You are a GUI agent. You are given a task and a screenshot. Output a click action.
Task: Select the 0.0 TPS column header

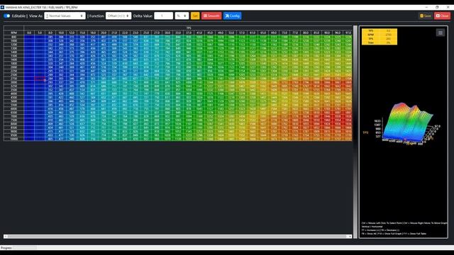(x=29, y=33)
